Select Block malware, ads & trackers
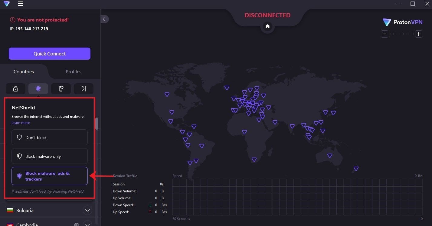Screen dimensions: 432x226 (x=50, y=176)
